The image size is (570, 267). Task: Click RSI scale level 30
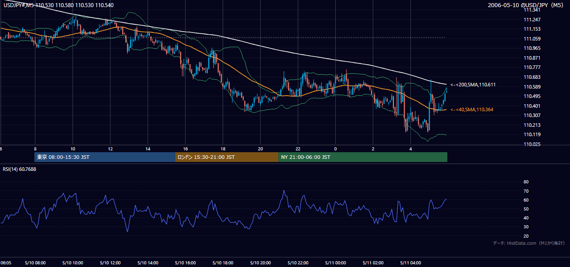coord(526,227)
